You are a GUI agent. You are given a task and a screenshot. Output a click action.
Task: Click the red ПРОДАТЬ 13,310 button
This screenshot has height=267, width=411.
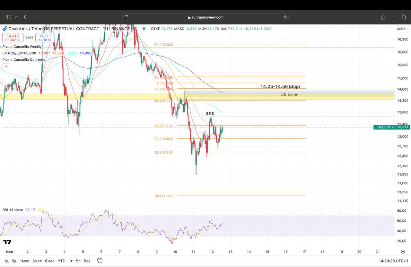[x=13, y=38]
